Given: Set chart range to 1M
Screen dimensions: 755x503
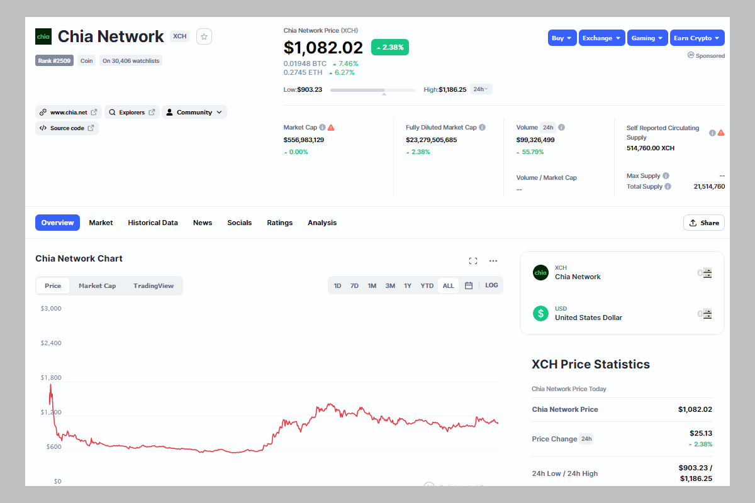Looking at the screenshot, I should coord(372,285).
